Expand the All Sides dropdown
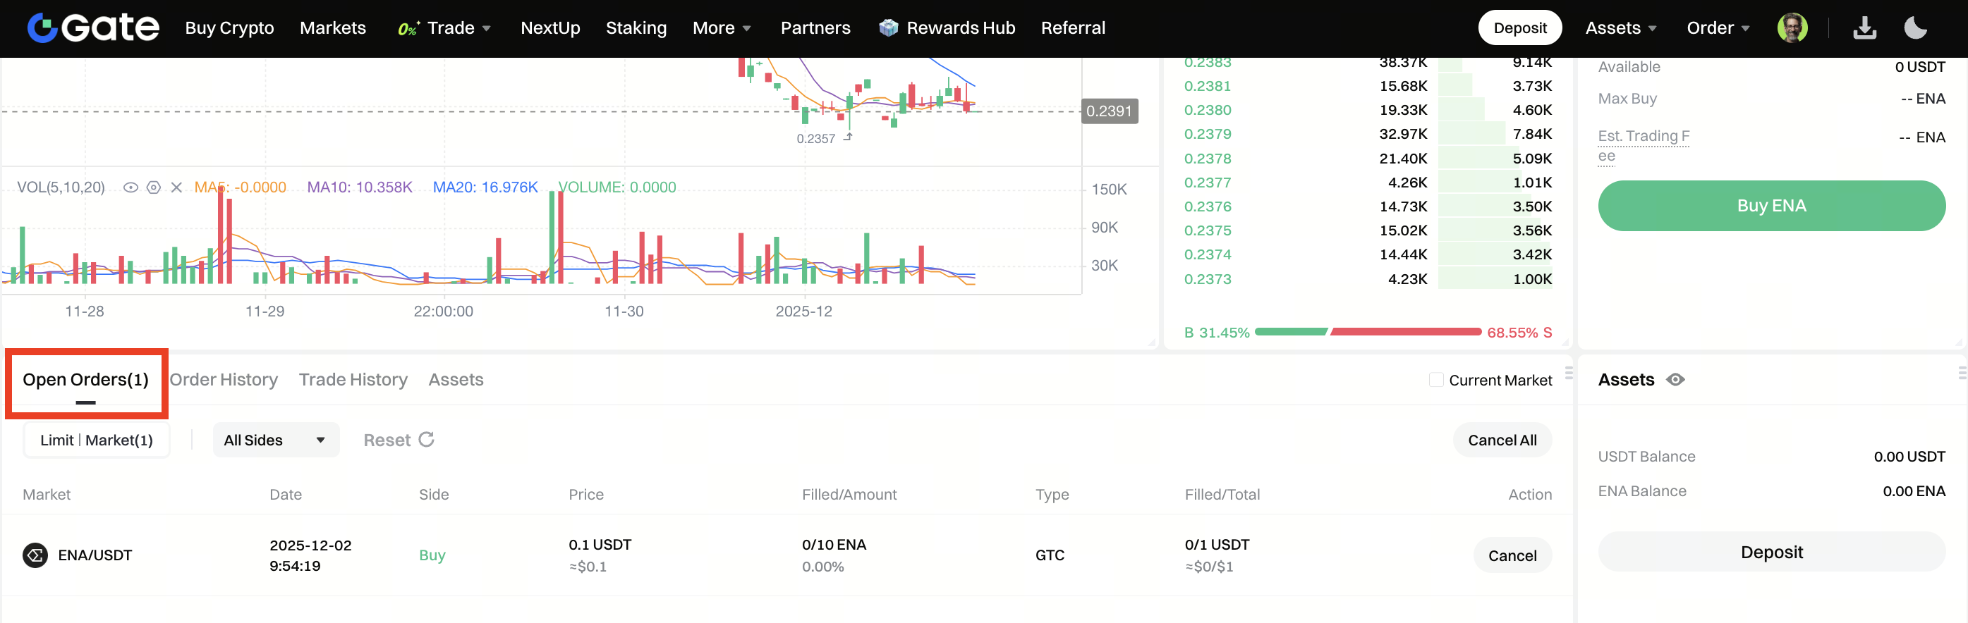The width and height of the screenshot is (1968, 623). (275, 440)
